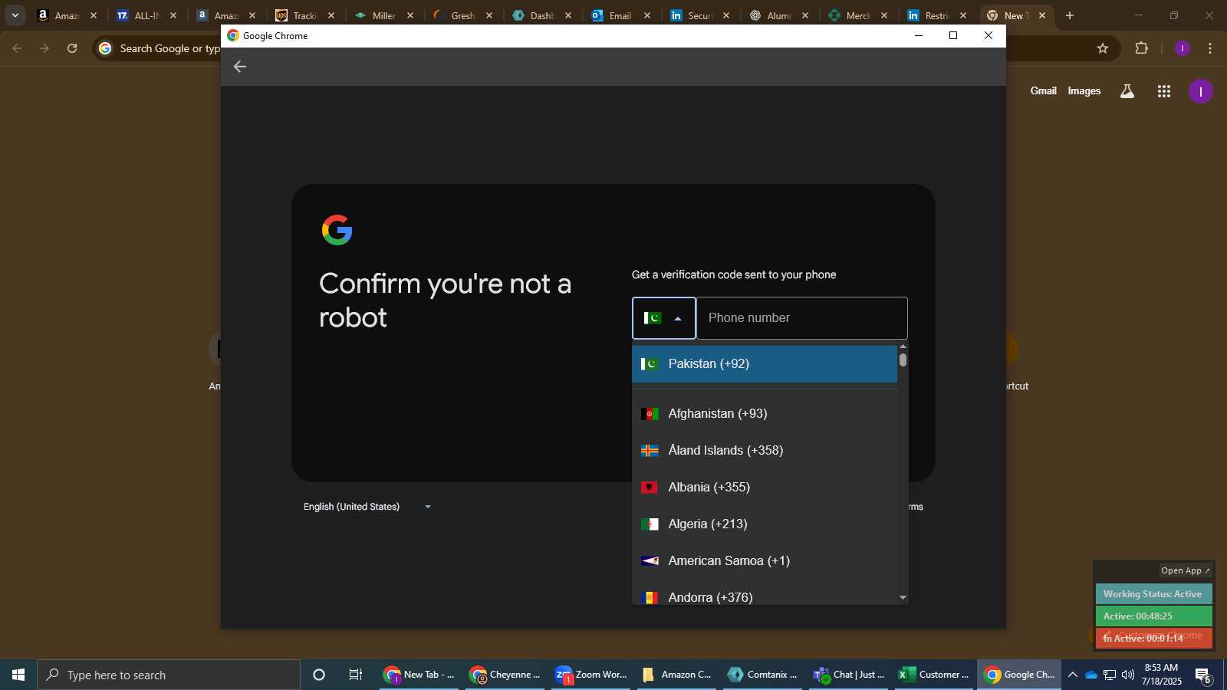
Task: Go back using the popup window's arrow
Action: point(240,67)
